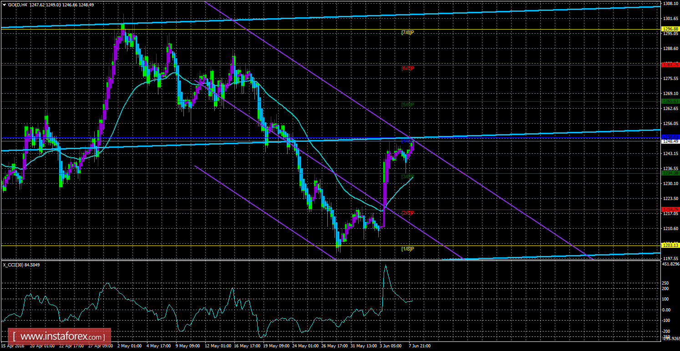This screenshot has width=680, height=351.
Task: Click the 27 Apr 09:00 time label
Action: tap(101, 346)
